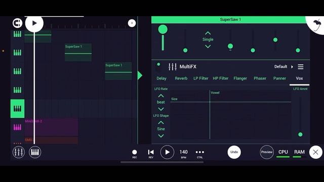Click the Undo button
The image size is (324, 182).
[234, 152]
